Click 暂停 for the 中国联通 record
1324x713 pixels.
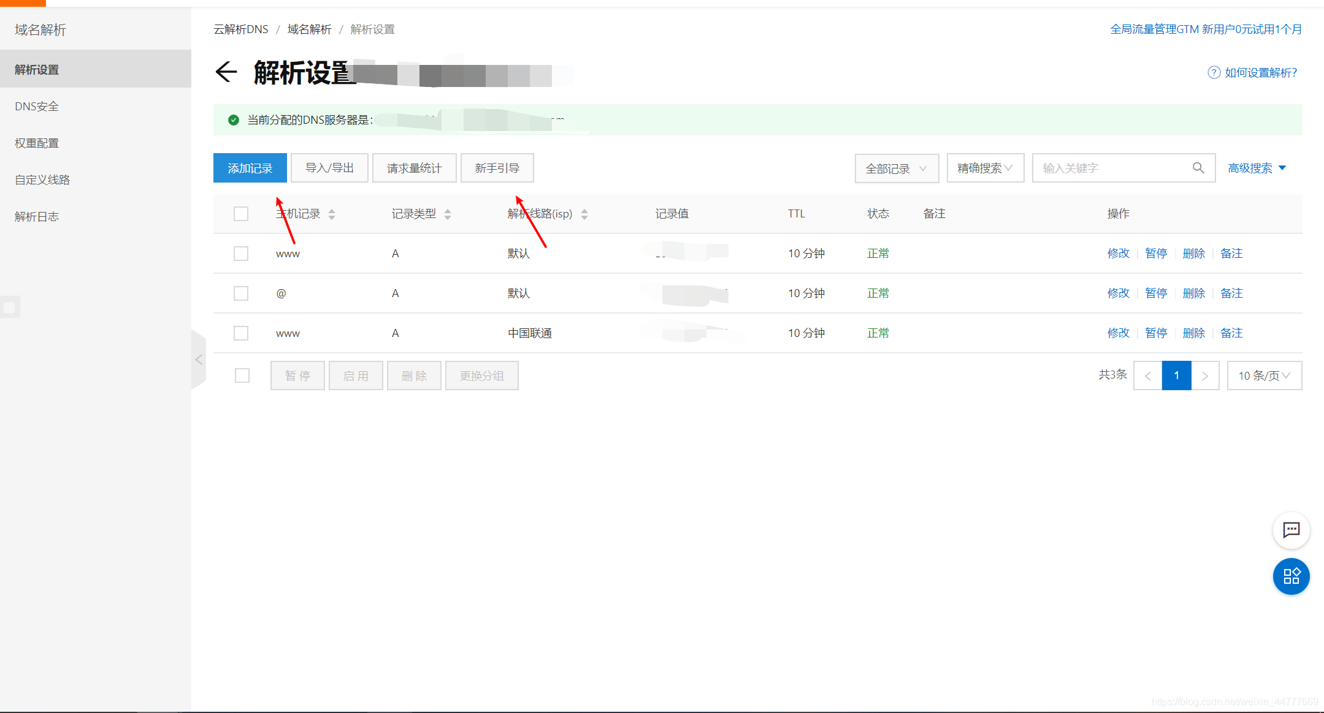pos(1156,333)
